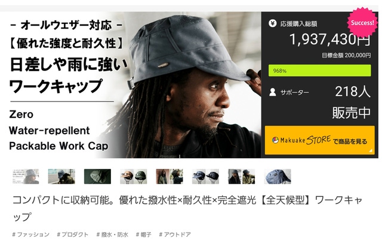Select second thumbnail of man in bucket hat
Screen dimensions: 382x247
(x=61, y=177)
